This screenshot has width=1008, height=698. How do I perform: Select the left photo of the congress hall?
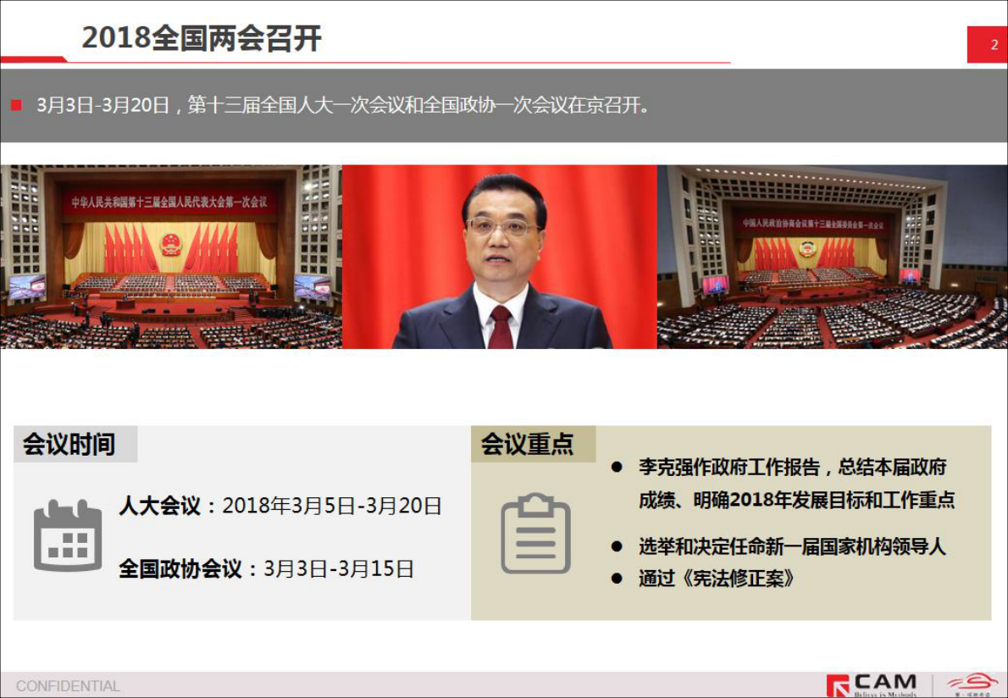pos(170,257)
